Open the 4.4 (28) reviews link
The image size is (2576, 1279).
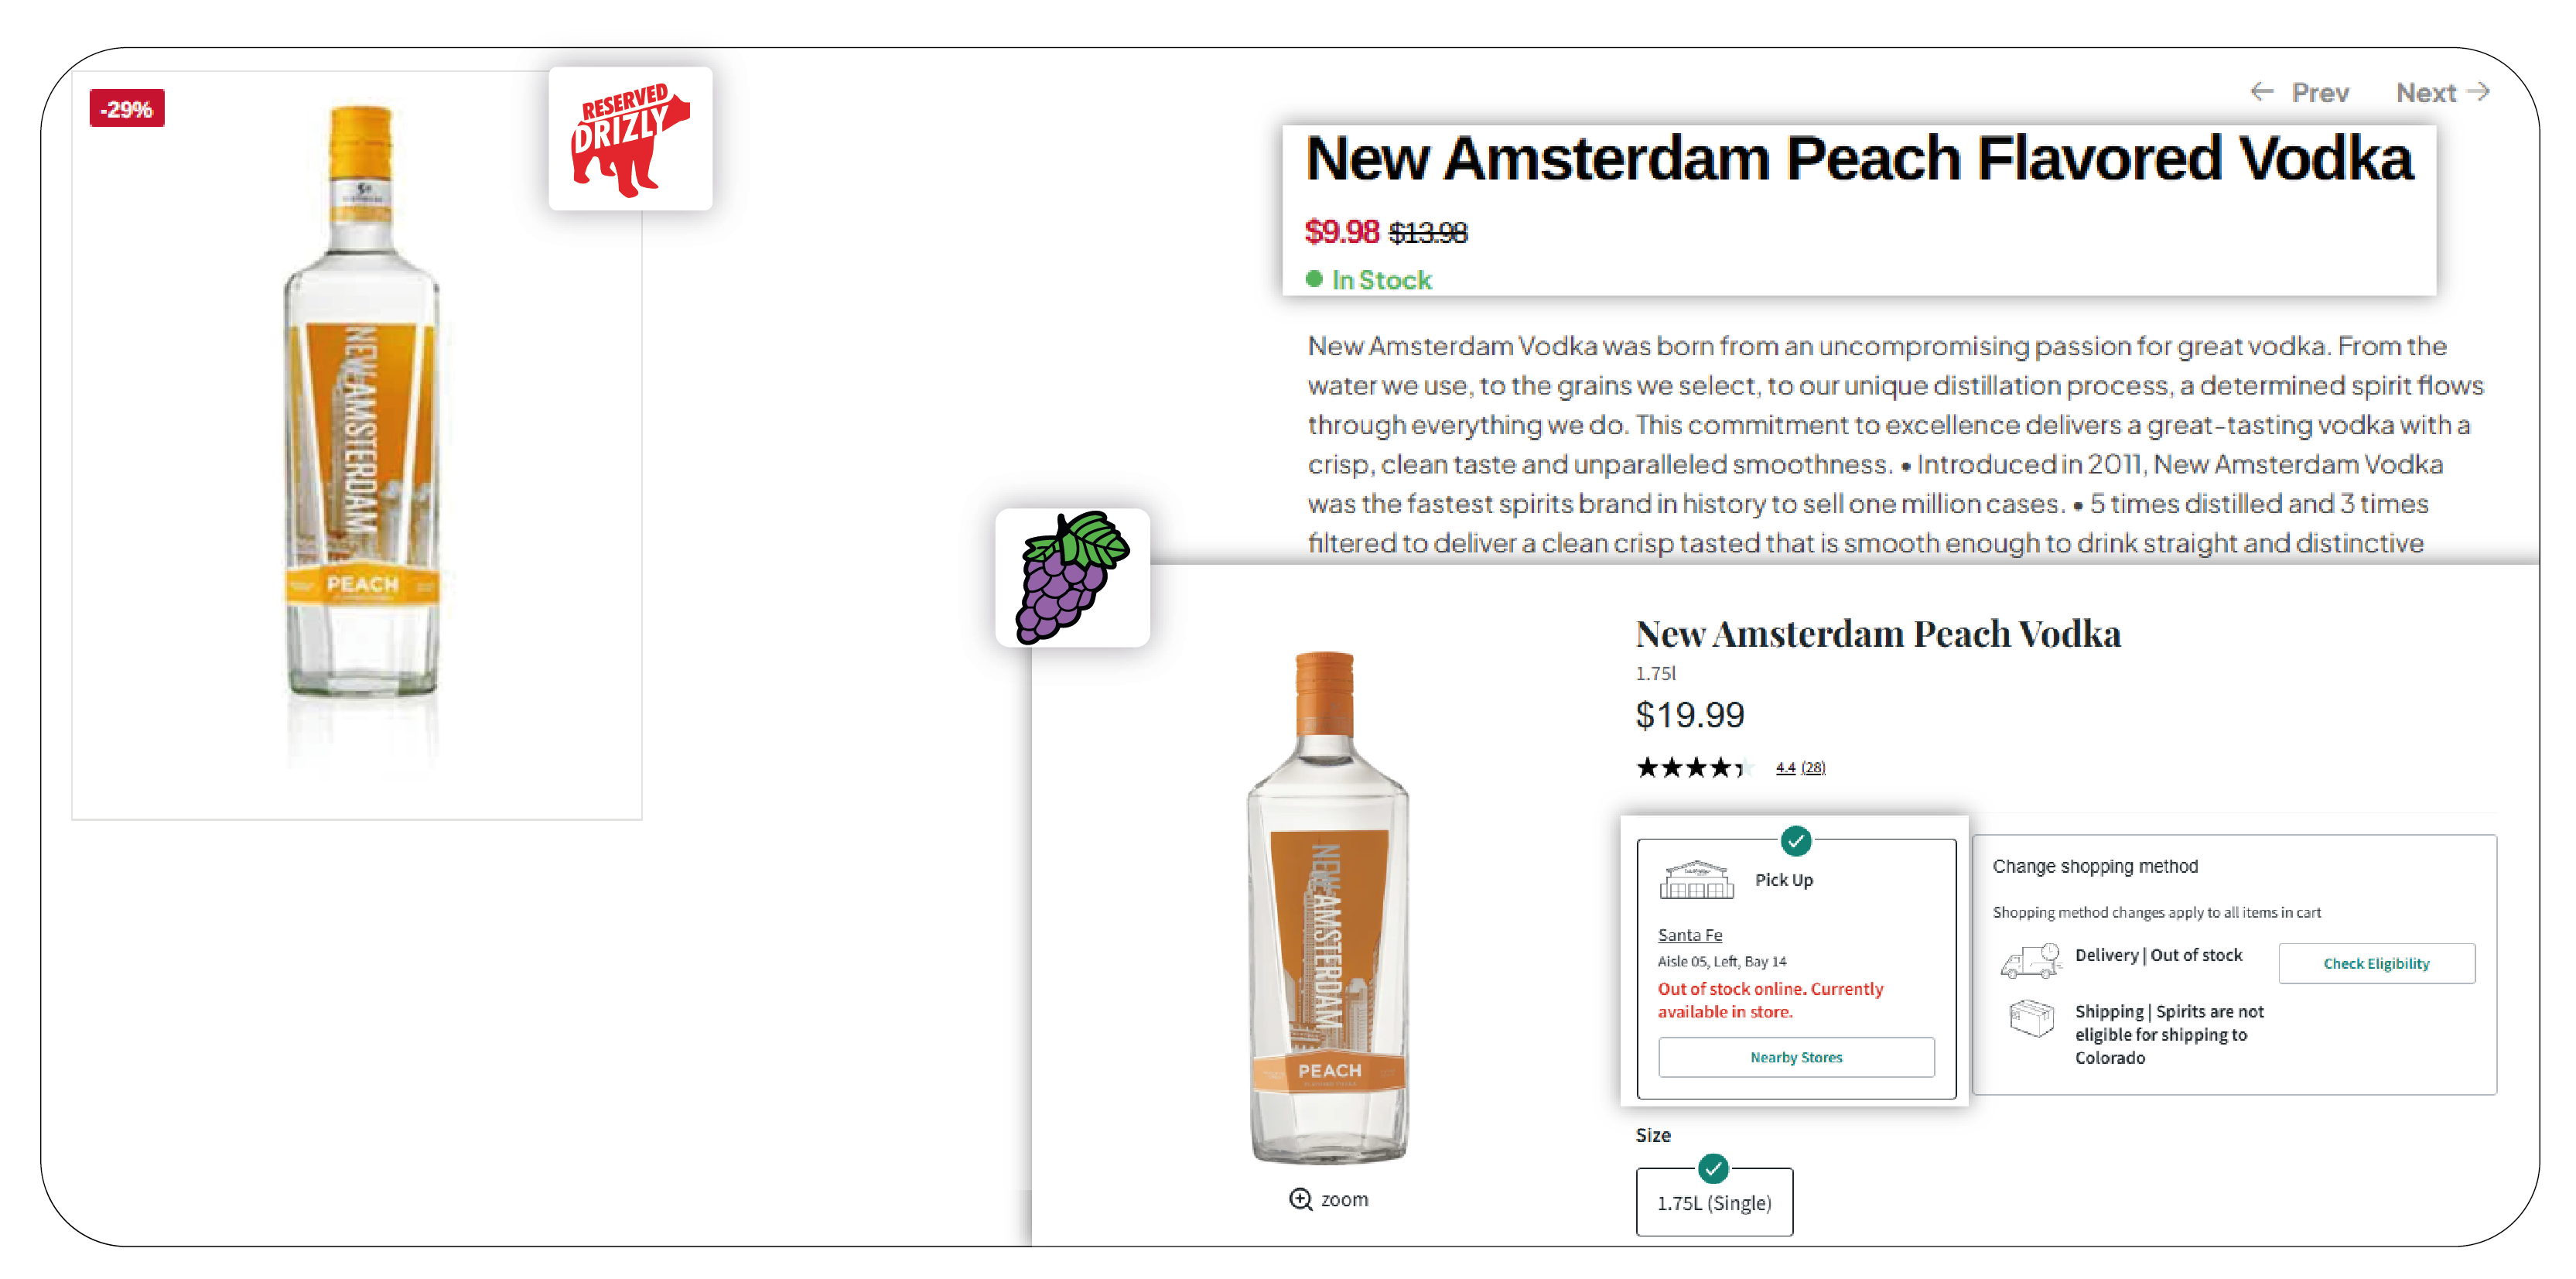click(1800, 767)
